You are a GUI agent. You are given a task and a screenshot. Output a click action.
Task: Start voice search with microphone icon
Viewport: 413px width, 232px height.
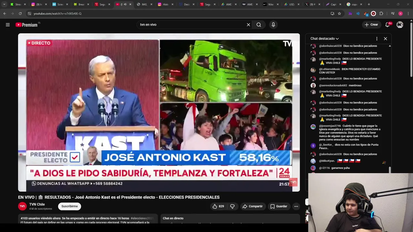pyautogui.click(x=273, y=24)
